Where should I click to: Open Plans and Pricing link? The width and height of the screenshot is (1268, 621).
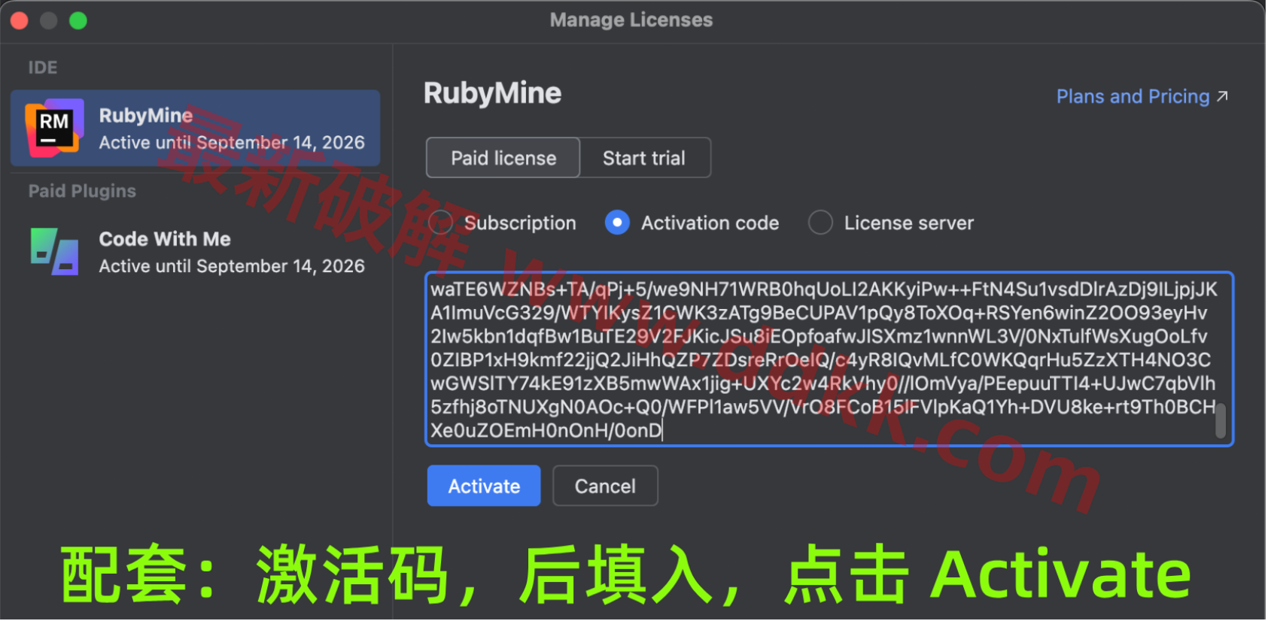click(1142, 97)
